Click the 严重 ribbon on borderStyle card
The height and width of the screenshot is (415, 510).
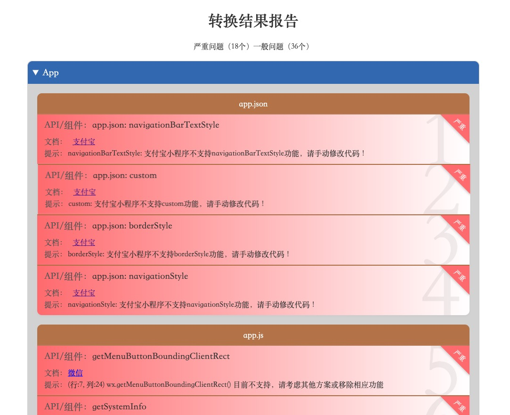460,225
